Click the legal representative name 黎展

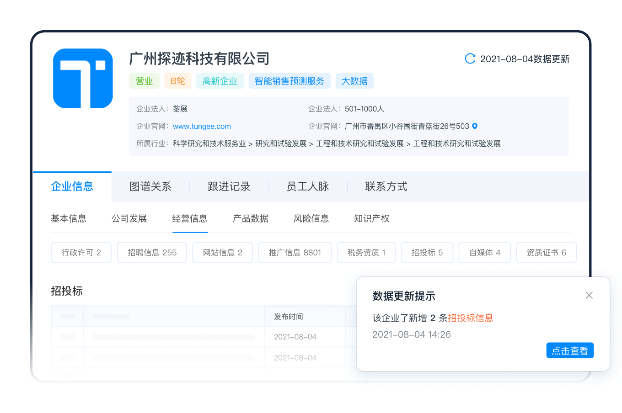pyautogui.click(x=180, y=109)
